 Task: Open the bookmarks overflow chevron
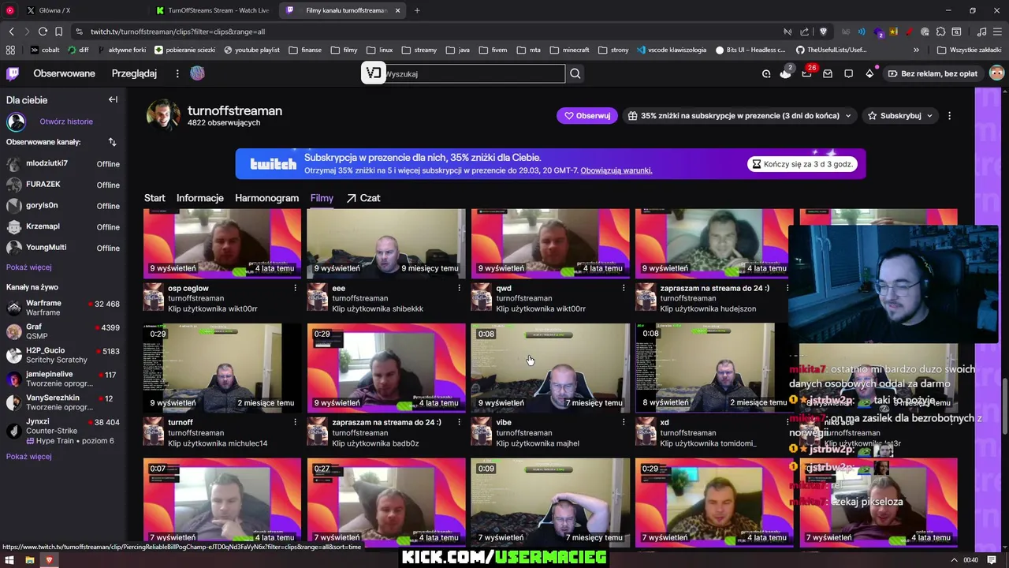[x=916, y=50]
